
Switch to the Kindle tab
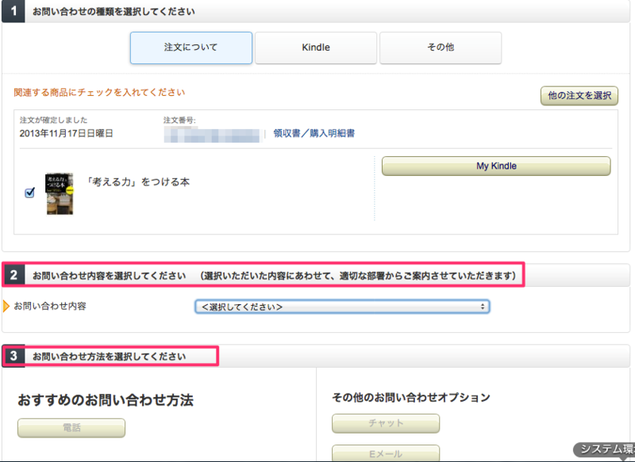[316, 48]
